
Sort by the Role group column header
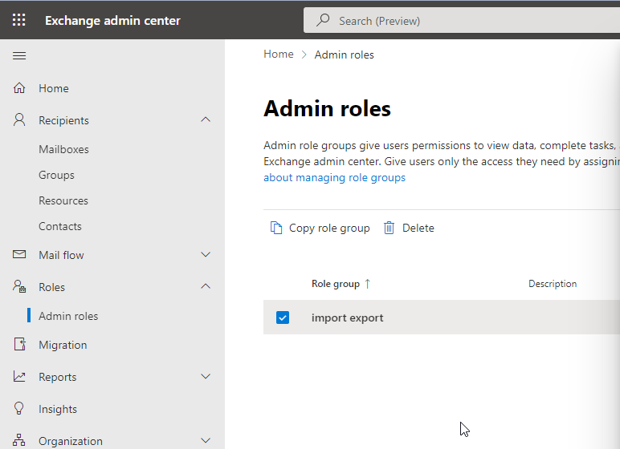(336, 284)
